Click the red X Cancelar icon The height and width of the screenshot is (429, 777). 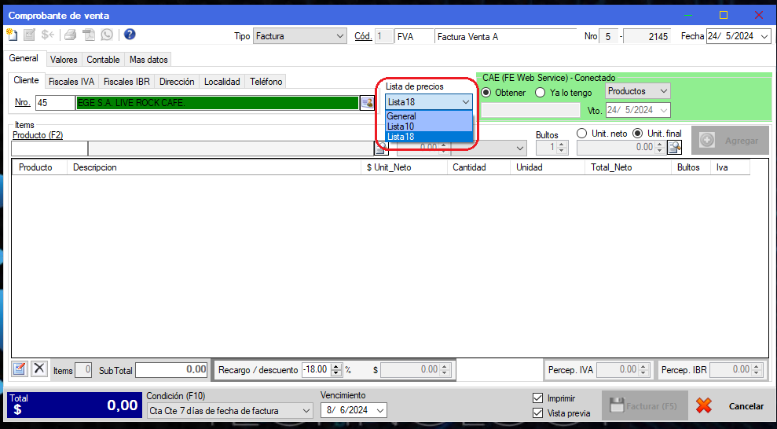tap(703, 406)
